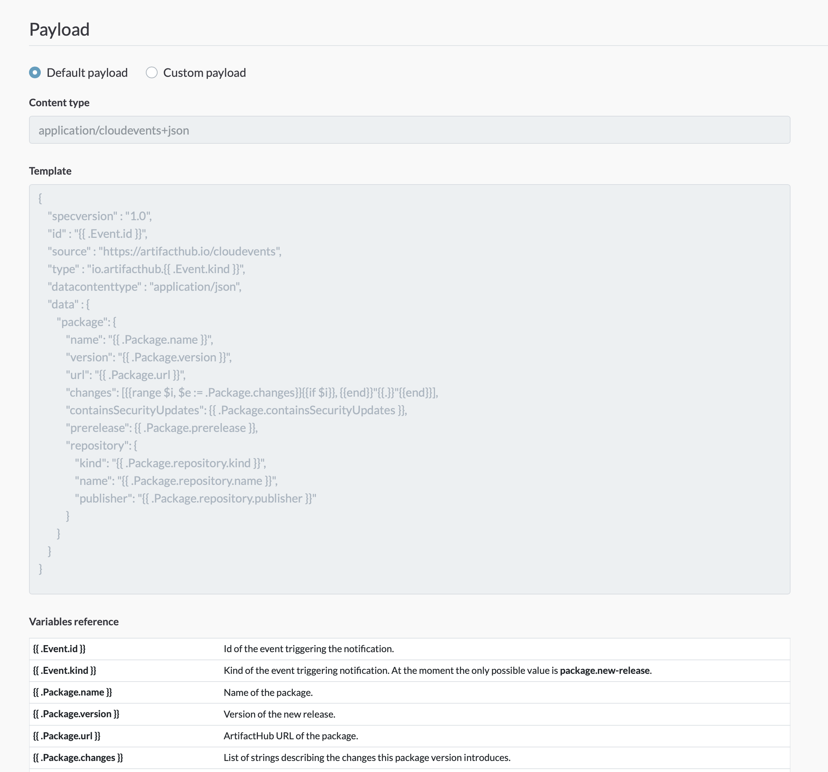Image resolution: width=828 pixels, height=772 pixels.
Task: Click the {{ .Package.version }} variable entry
Action: coord(76,714)
